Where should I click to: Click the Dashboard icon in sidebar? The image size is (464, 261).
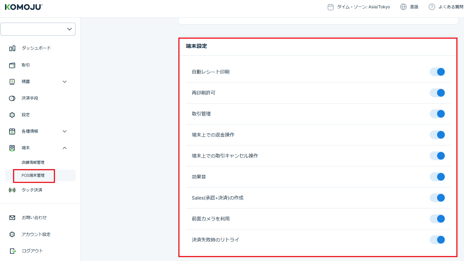[x=12, y=48]
